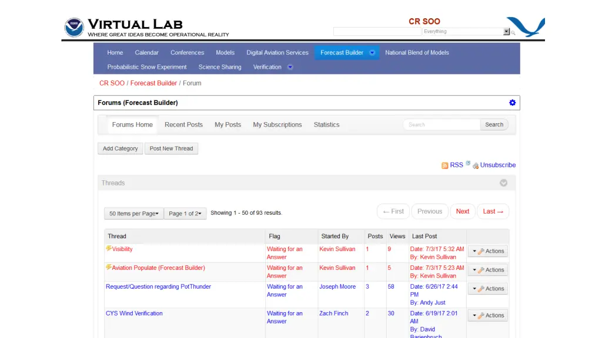Click the Unsubscribe link
This screenshot has width=602, height=338.
[x=497, y=165]
